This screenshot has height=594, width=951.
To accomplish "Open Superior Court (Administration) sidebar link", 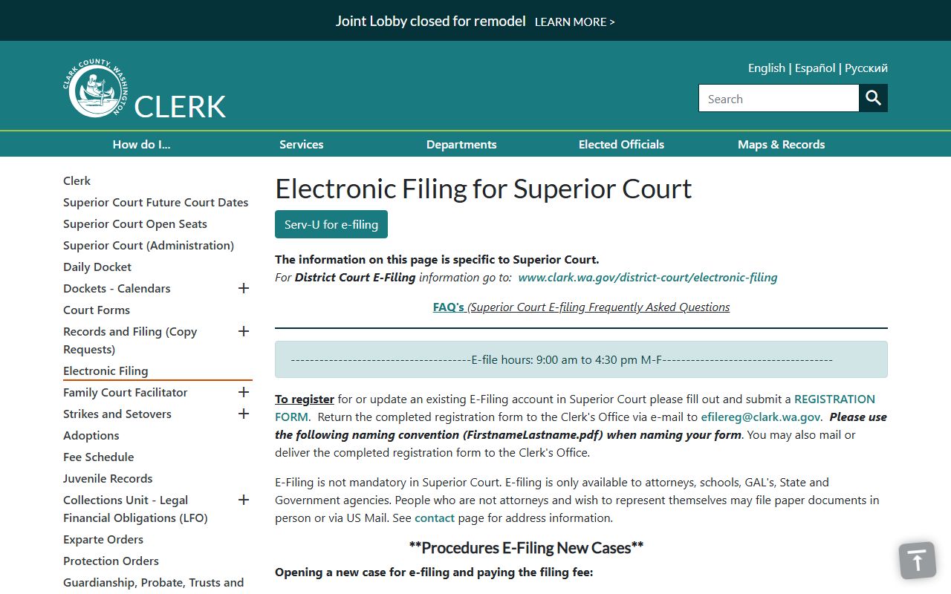I will coord(149,245).
